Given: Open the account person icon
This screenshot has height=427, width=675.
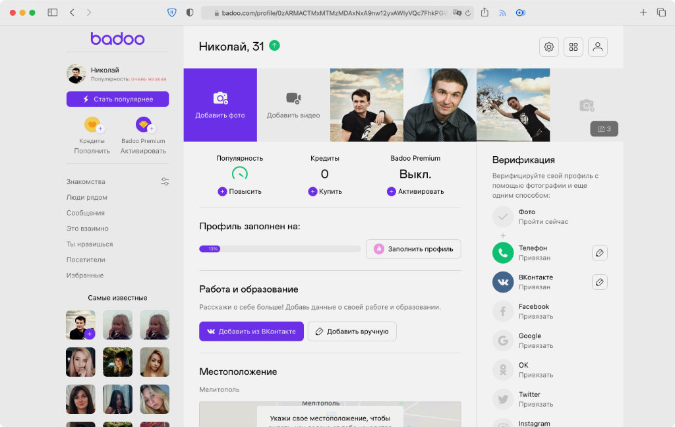Looking at the screenshot, I should pyautogui.click(x=598, y=47).
